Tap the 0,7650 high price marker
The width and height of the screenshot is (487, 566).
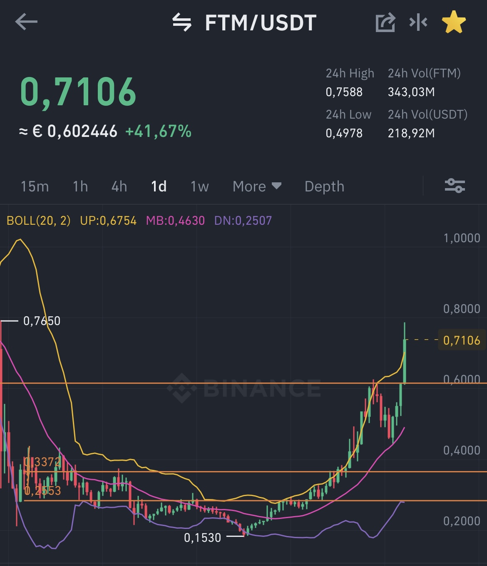(x=42, y=321)
